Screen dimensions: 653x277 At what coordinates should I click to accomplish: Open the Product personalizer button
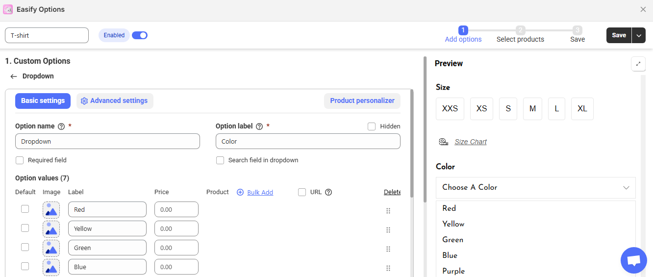pyautogui.click(x=362, y=101)
